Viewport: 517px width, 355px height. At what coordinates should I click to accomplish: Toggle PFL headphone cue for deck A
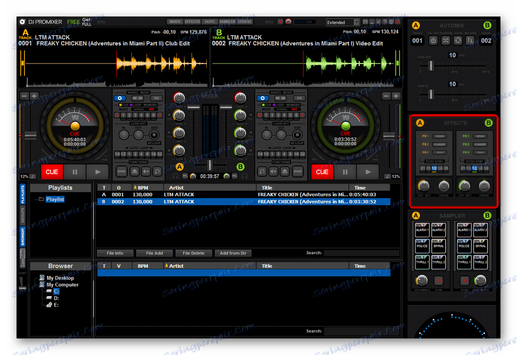pyautogui.click(x=185, y=176)
